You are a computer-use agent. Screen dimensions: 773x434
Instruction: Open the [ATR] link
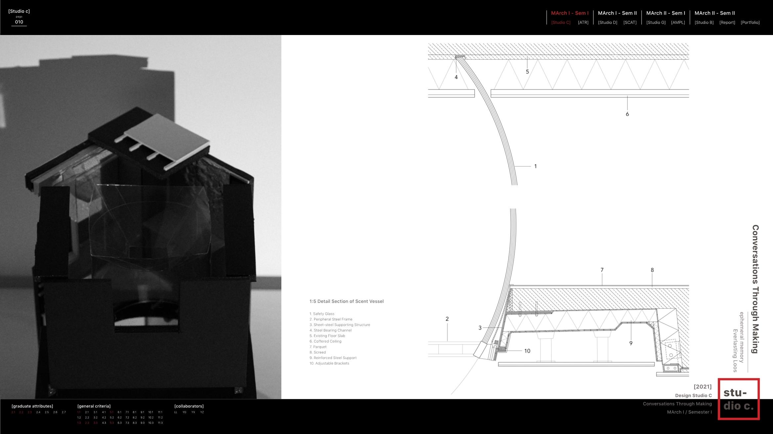click(x=583, y=22)
